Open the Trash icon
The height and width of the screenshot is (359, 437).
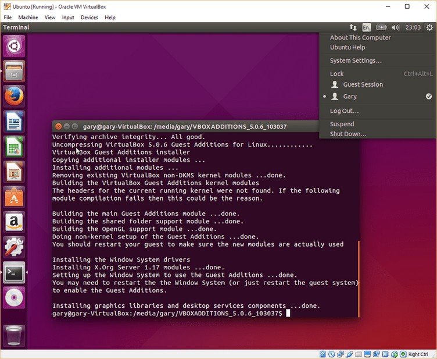point(14,336)
